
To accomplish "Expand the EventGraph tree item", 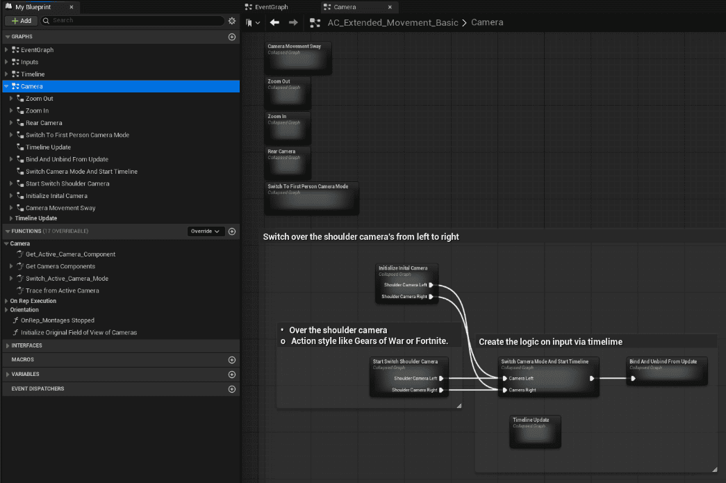I will pos(6,49).
